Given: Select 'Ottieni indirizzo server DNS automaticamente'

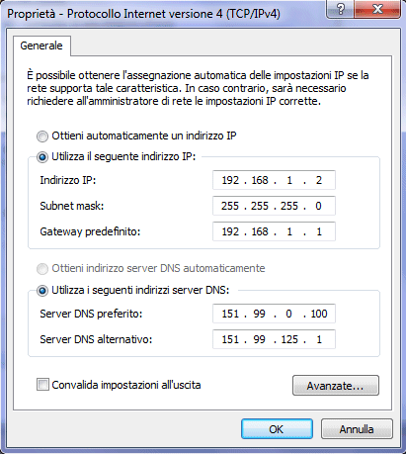Looking at the screenshot, I should [x=42, y=269].
